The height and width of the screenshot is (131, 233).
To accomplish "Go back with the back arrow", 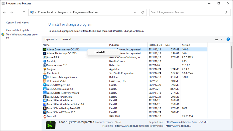I will click(4, 12).
